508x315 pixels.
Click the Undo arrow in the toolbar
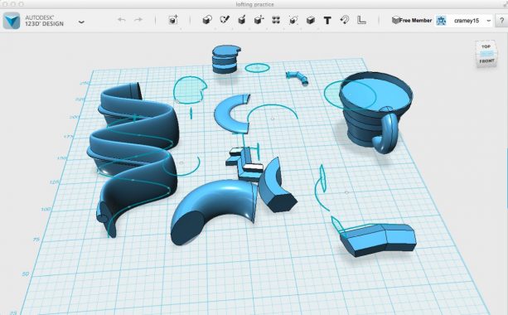coord(122,20)
